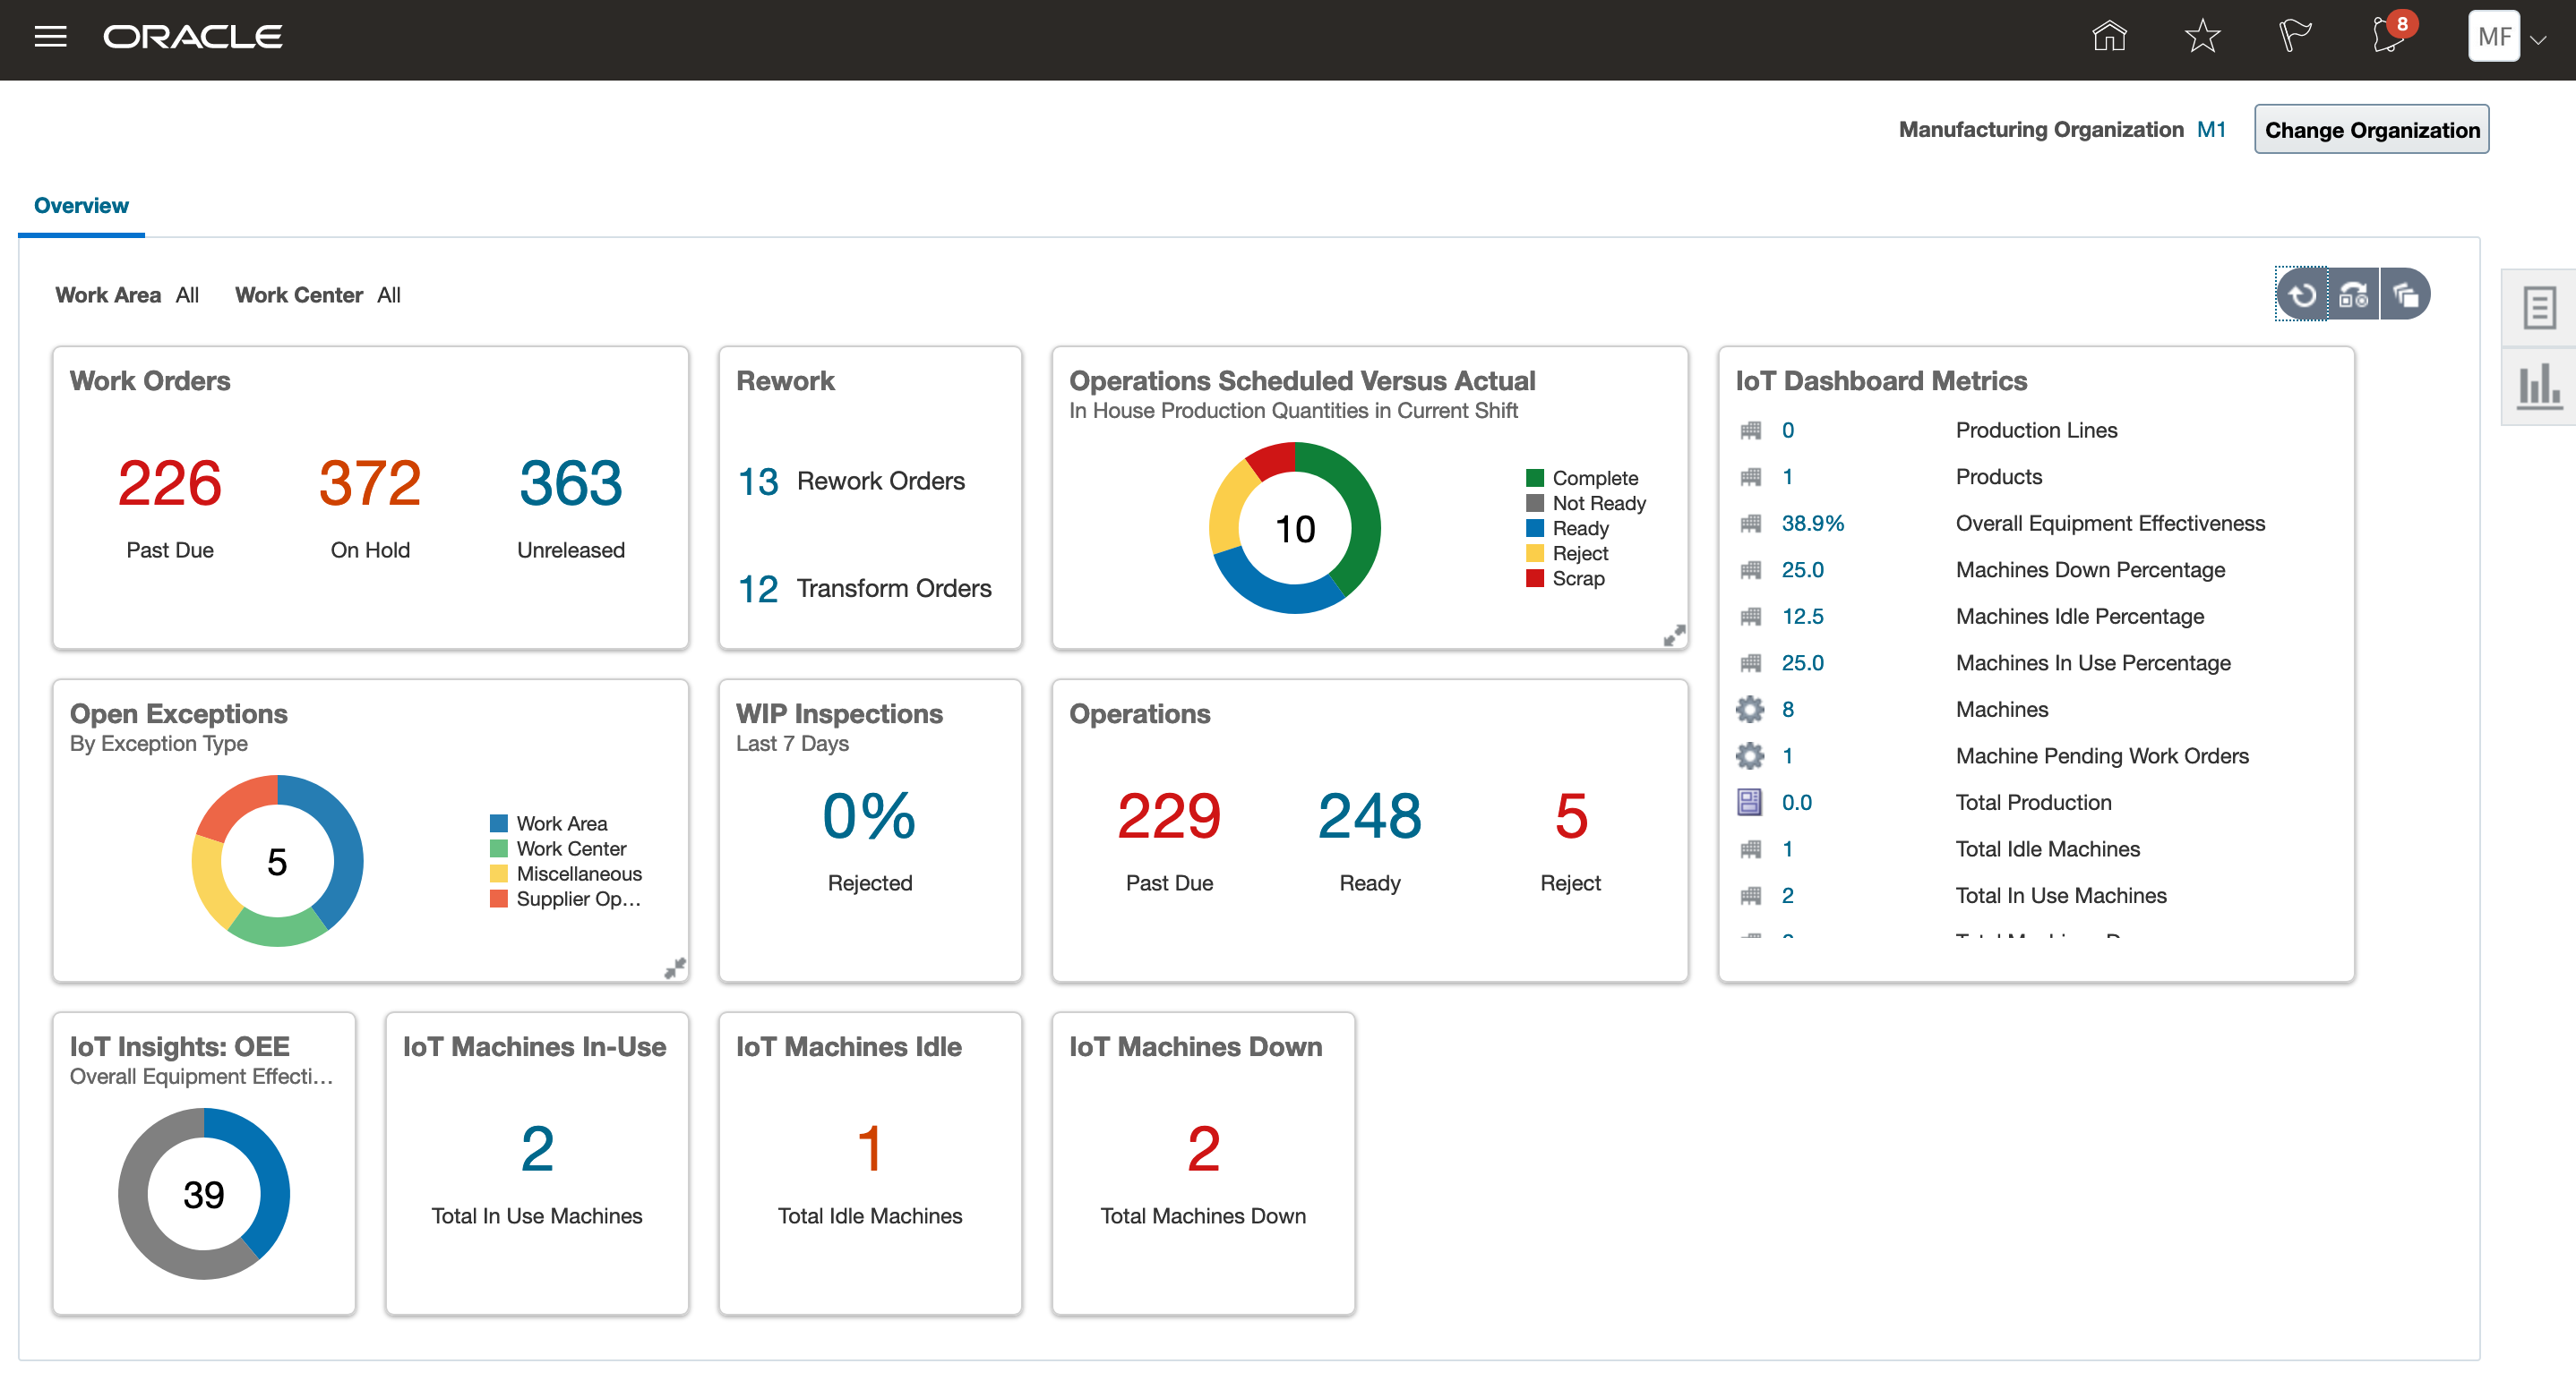2576x1389 pixels.
Task: Expand the Open Exceptions infolet view
Action: click(675, 967)
